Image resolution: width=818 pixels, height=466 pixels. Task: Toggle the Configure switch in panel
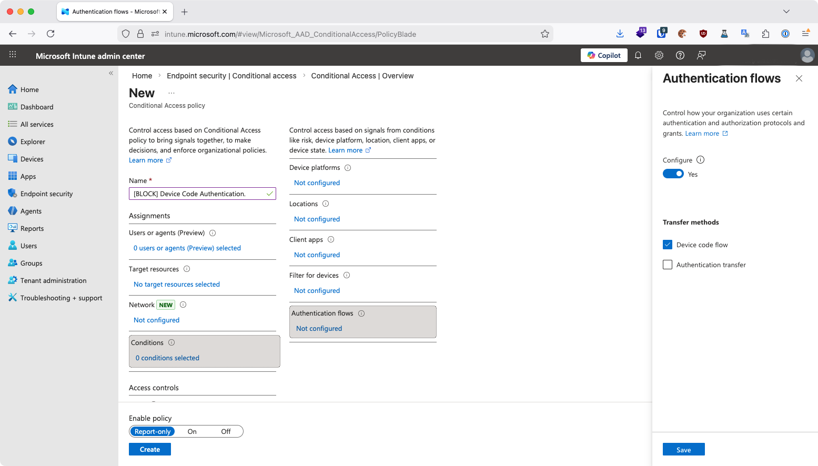tap(673, 174)
